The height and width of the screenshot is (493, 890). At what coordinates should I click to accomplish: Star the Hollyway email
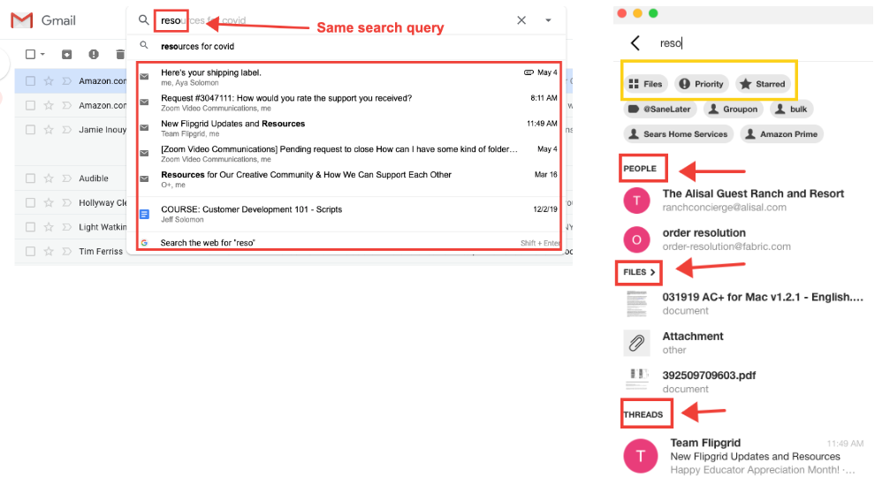49,202
